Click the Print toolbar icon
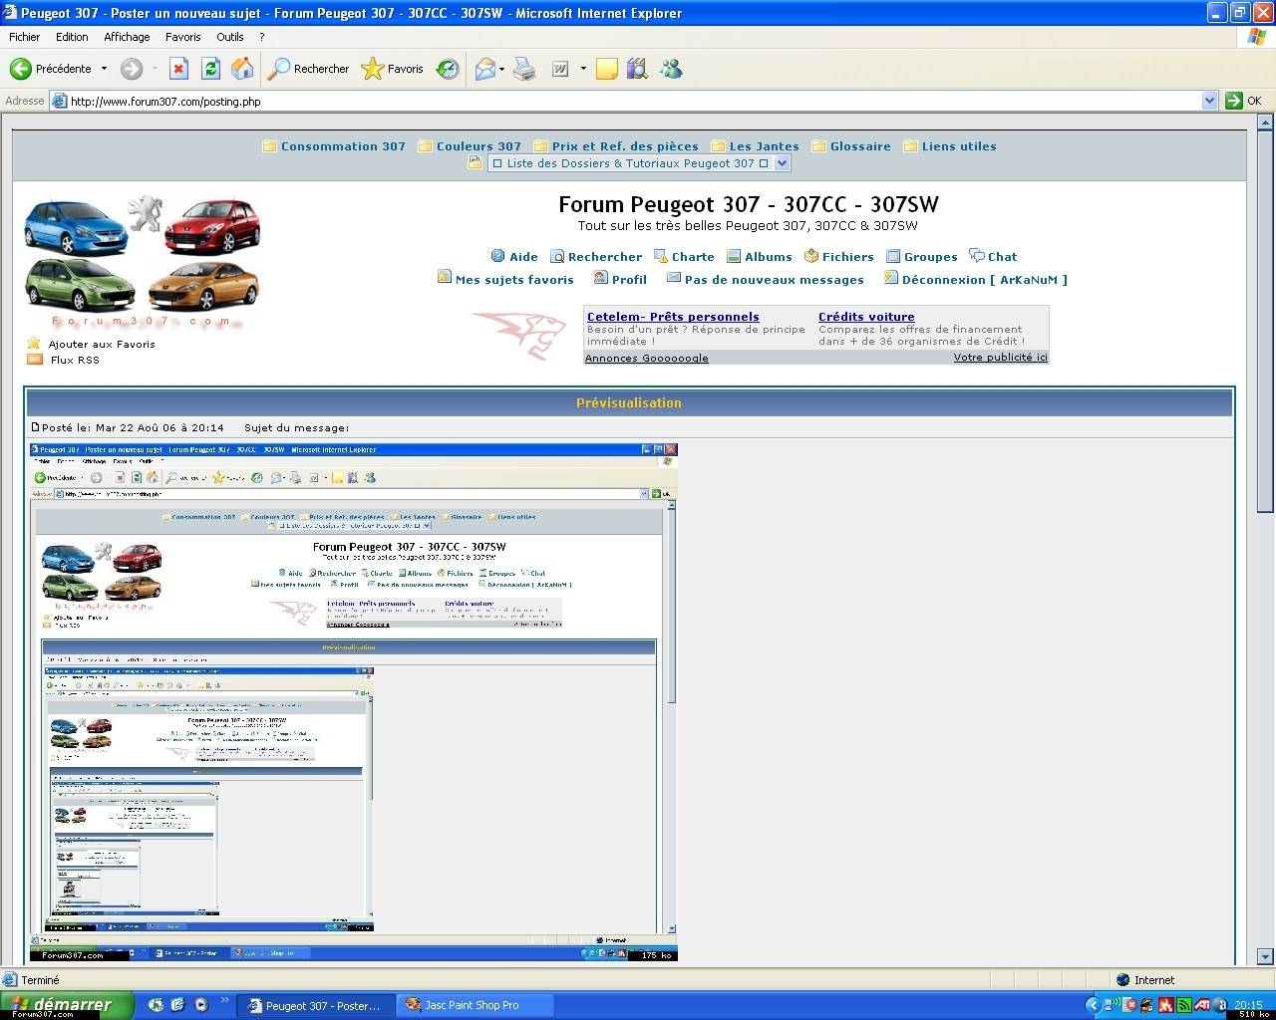Screen dimensions: 1276x1020 524,69
